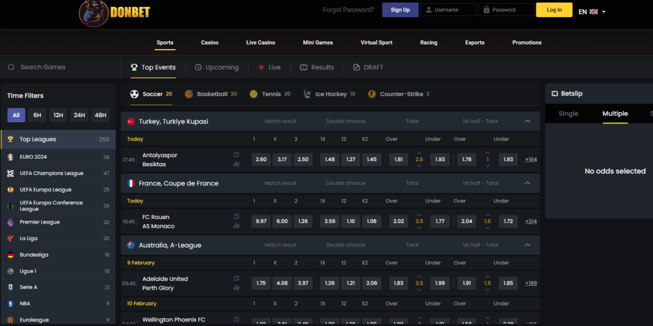The width and height of the screenshot is (653, 326).
Task: Pick the Ice Hockey sport icon
Action: click(309, 94)
